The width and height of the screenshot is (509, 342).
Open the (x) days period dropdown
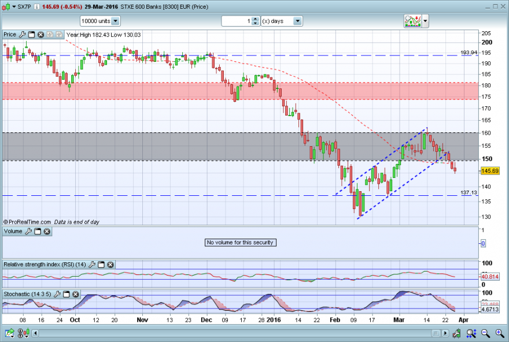click(282, 21)
